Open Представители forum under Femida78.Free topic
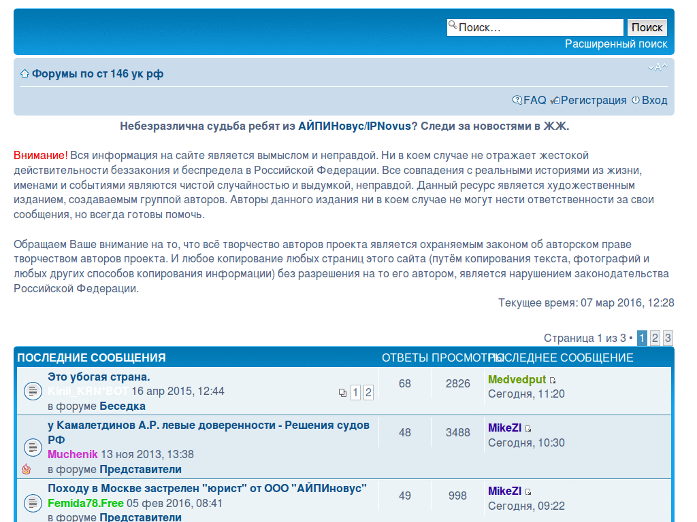The image size is (697, 522). click(x=140, y=517)
